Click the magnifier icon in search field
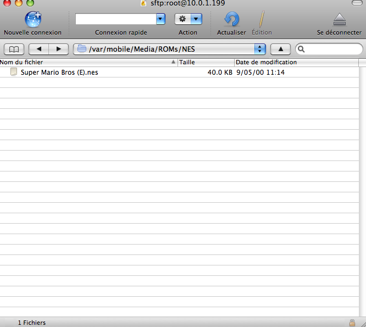The width and height of the screenshot is (366, 327). tap(301, 49)
